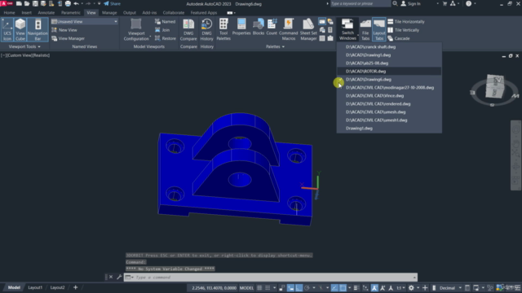
Task: Click the search keyword input field
Action: [x=361, y=3]
